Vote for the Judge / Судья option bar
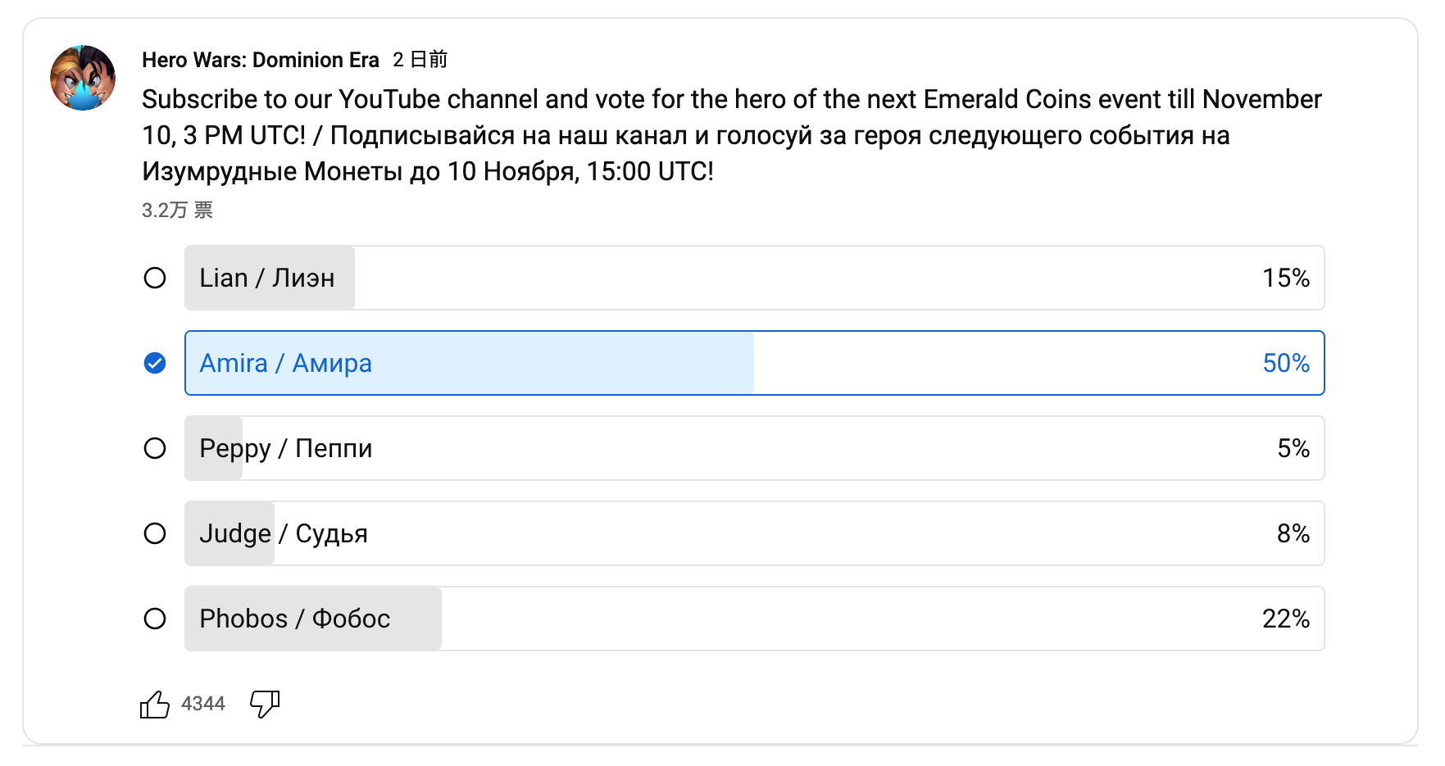Screen dimensions: 1445x766 pos(755,533)
